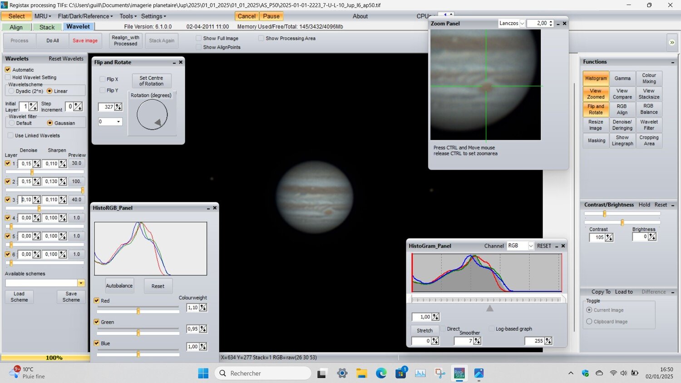This screenshot has width=681, height=383.
Task: Check the Show Full Image option
Action: click(x=199, y=39)
